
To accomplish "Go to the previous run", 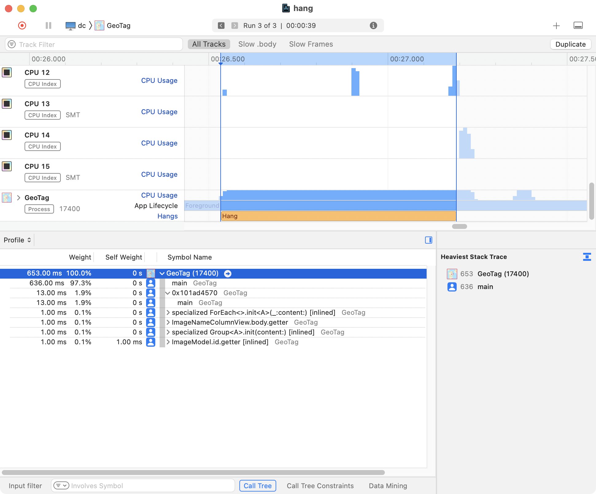I will click(221, 25).
